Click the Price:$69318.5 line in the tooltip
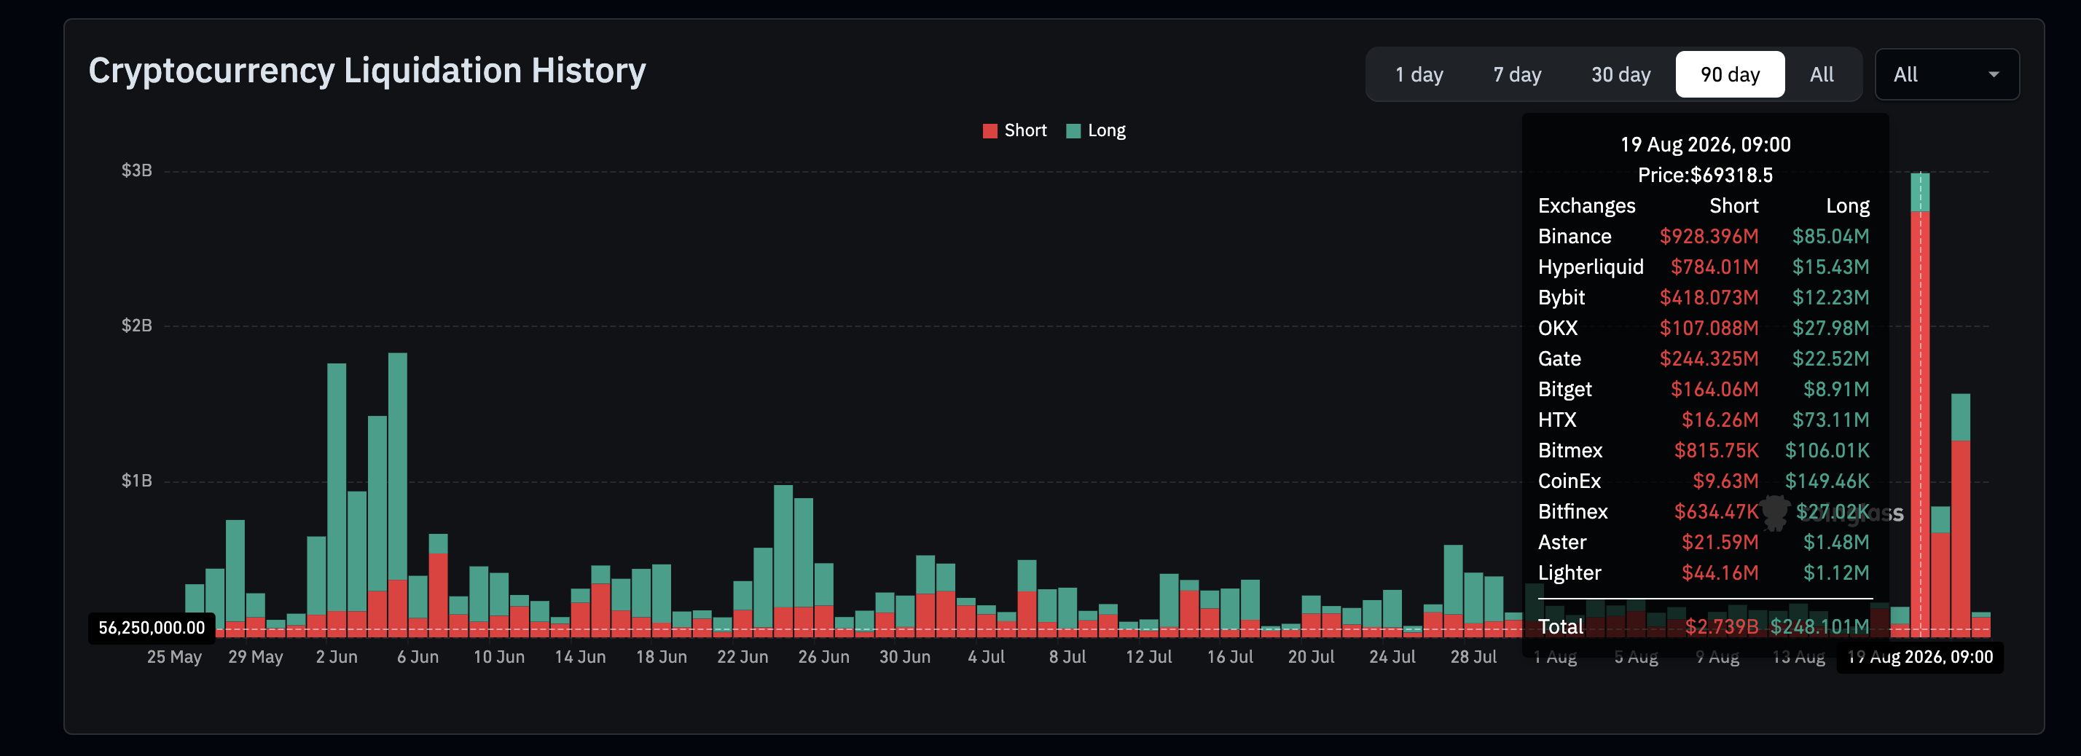This screenshot has height=756, width=2081. [1705, 176]
